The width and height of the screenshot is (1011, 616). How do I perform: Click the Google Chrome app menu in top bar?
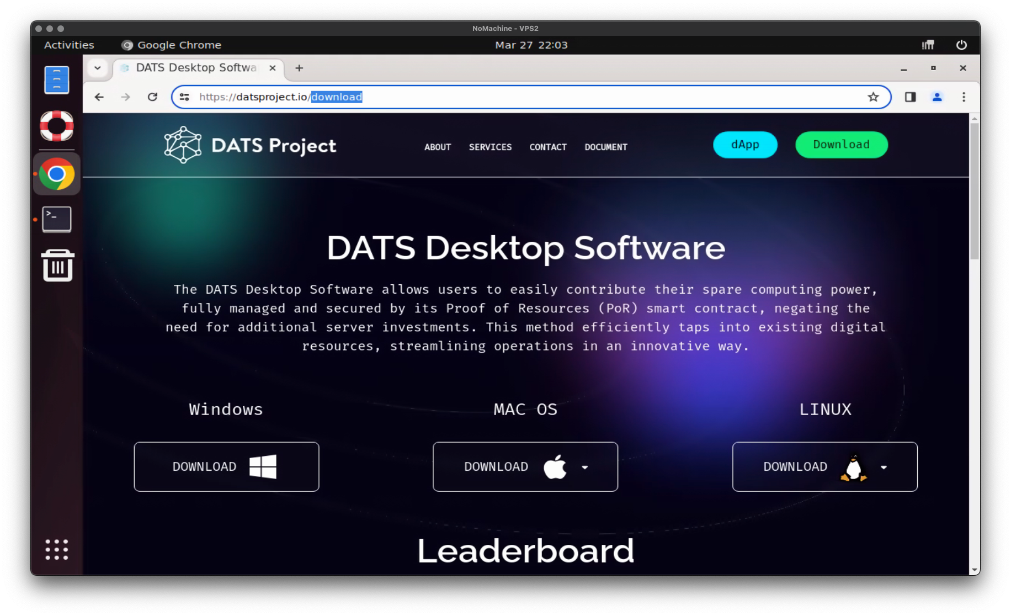coord(172,45)
